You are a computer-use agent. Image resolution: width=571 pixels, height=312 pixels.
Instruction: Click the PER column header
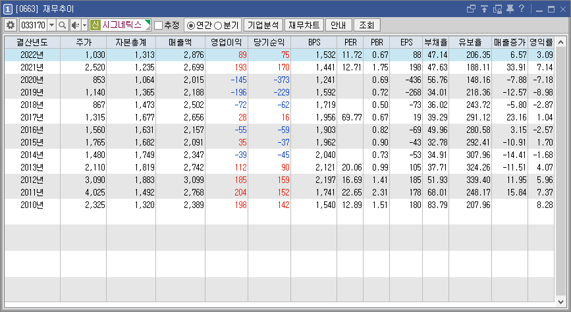[350, 42]
